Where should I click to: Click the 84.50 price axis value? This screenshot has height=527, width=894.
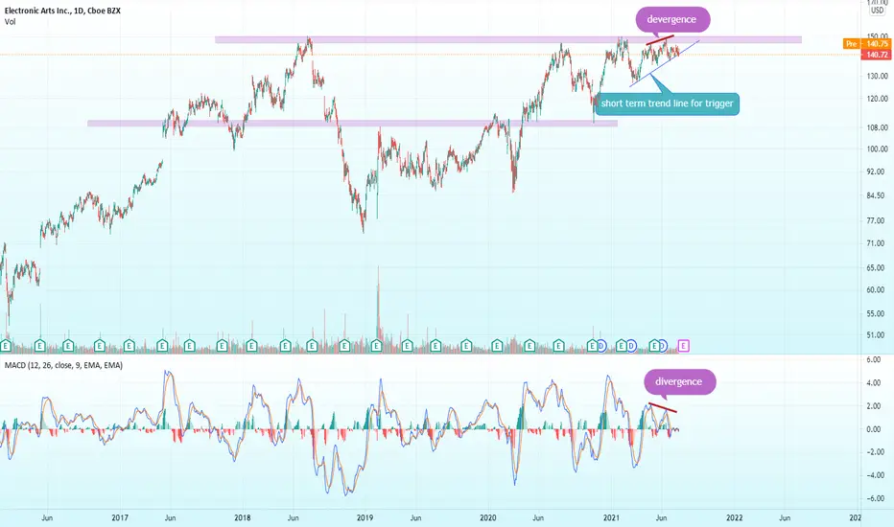click(878, 195)
